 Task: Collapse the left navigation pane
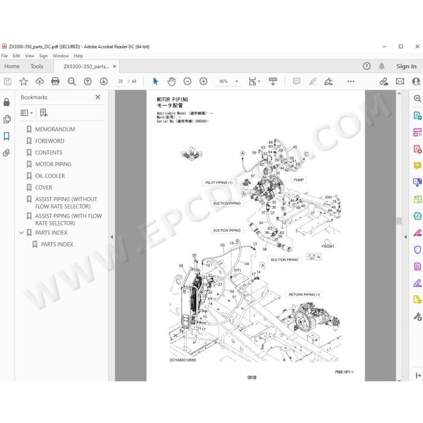coord(112,237)
